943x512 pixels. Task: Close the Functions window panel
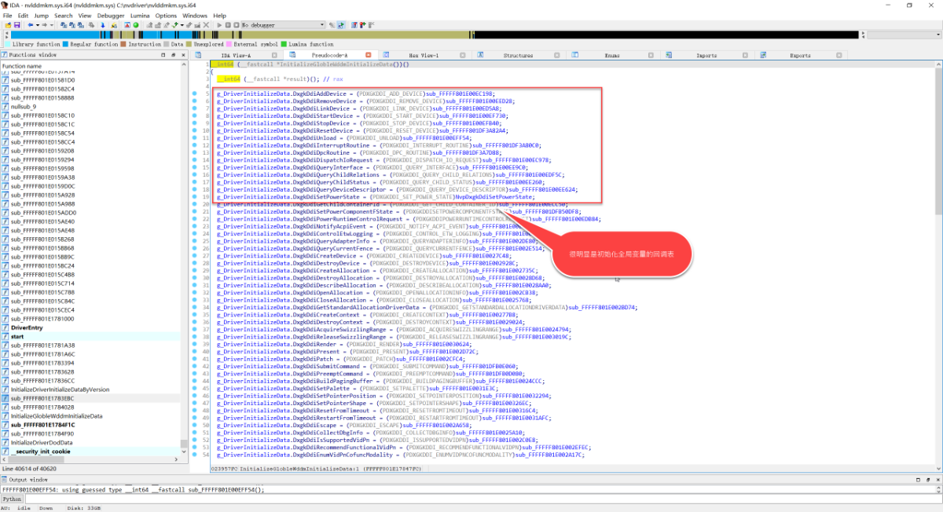[x=183, y=55]
